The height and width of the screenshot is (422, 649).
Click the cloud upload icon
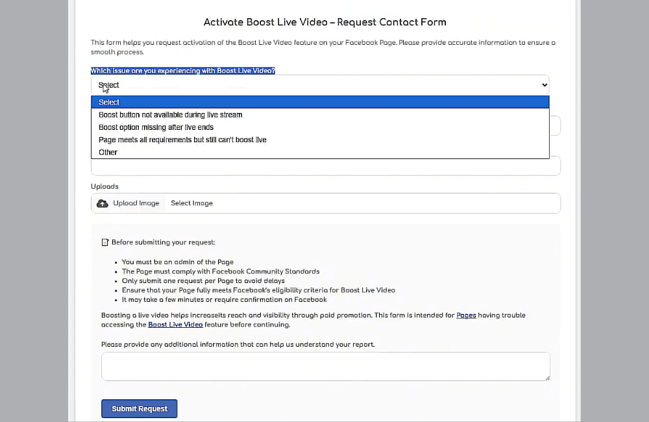click(102, 203)
